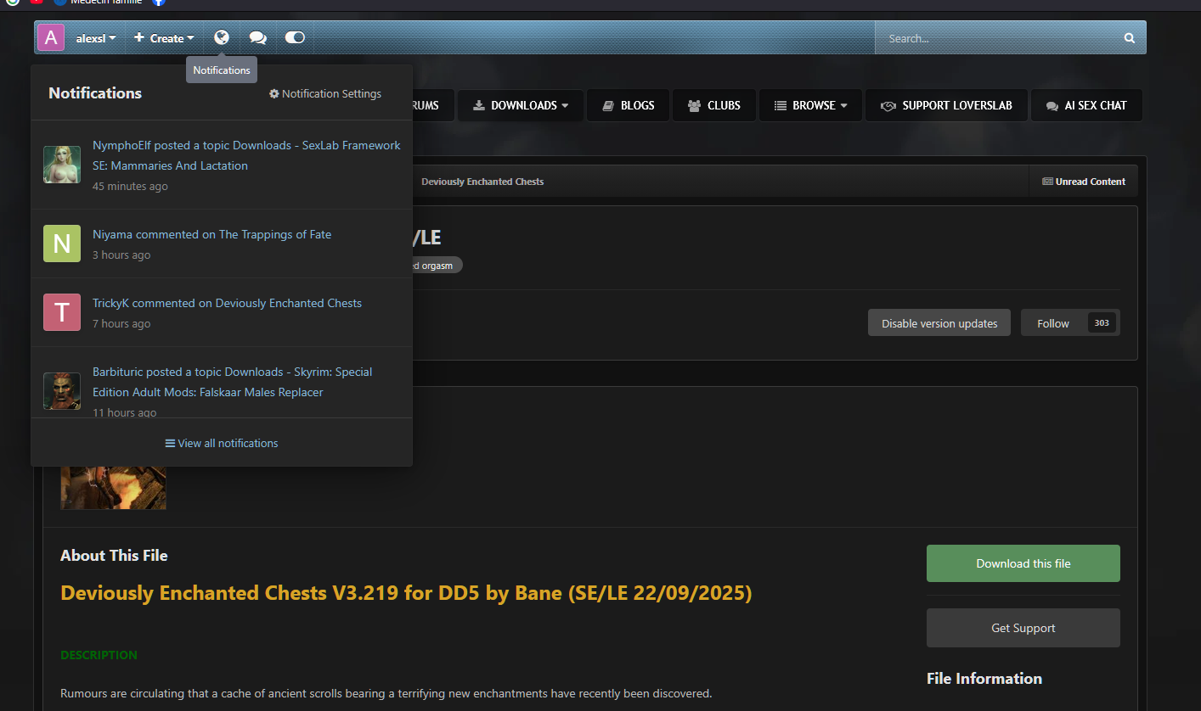1201x711 pixels.
Task: Click the Notifications panel heading
Action: [95, 93]
